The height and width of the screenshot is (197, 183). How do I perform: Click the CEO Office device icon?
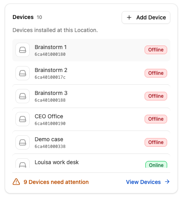coord(23,119)
